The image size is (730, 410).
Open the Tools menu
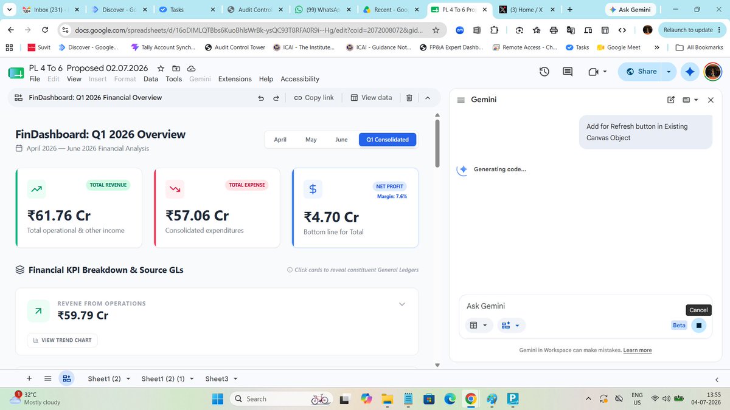pos(174,79)
